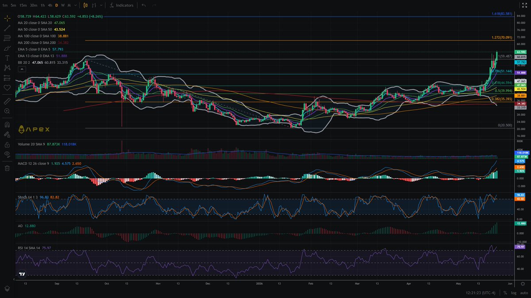Click the 1.272(70.091) Fibonacci level label
Screen dimensions: 531x298
click(x=502, y=38)
